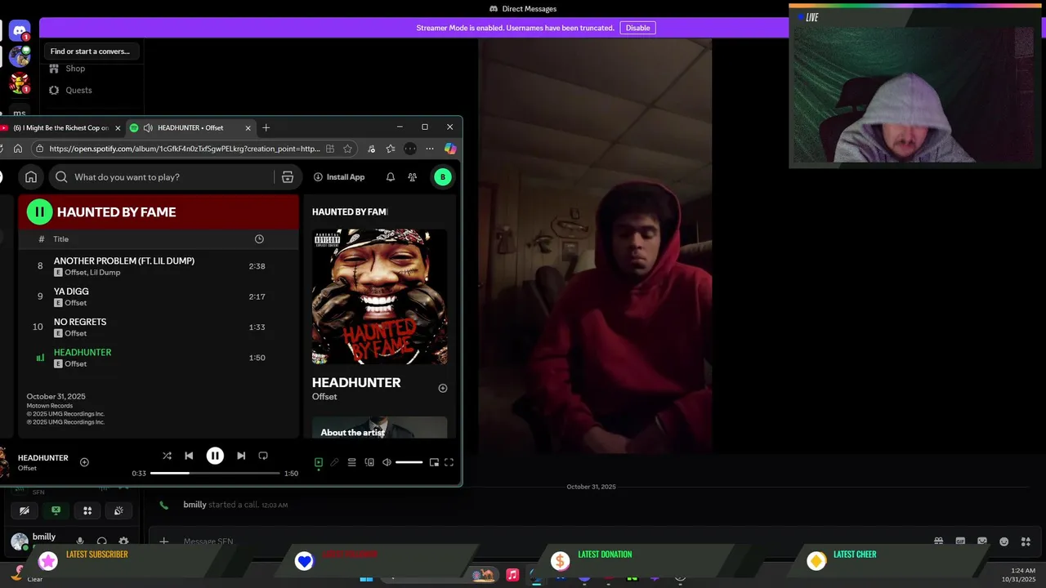Open the browser apps grid icon in address bar
This screenshot has width=1046, height=588.
point(330,149)
